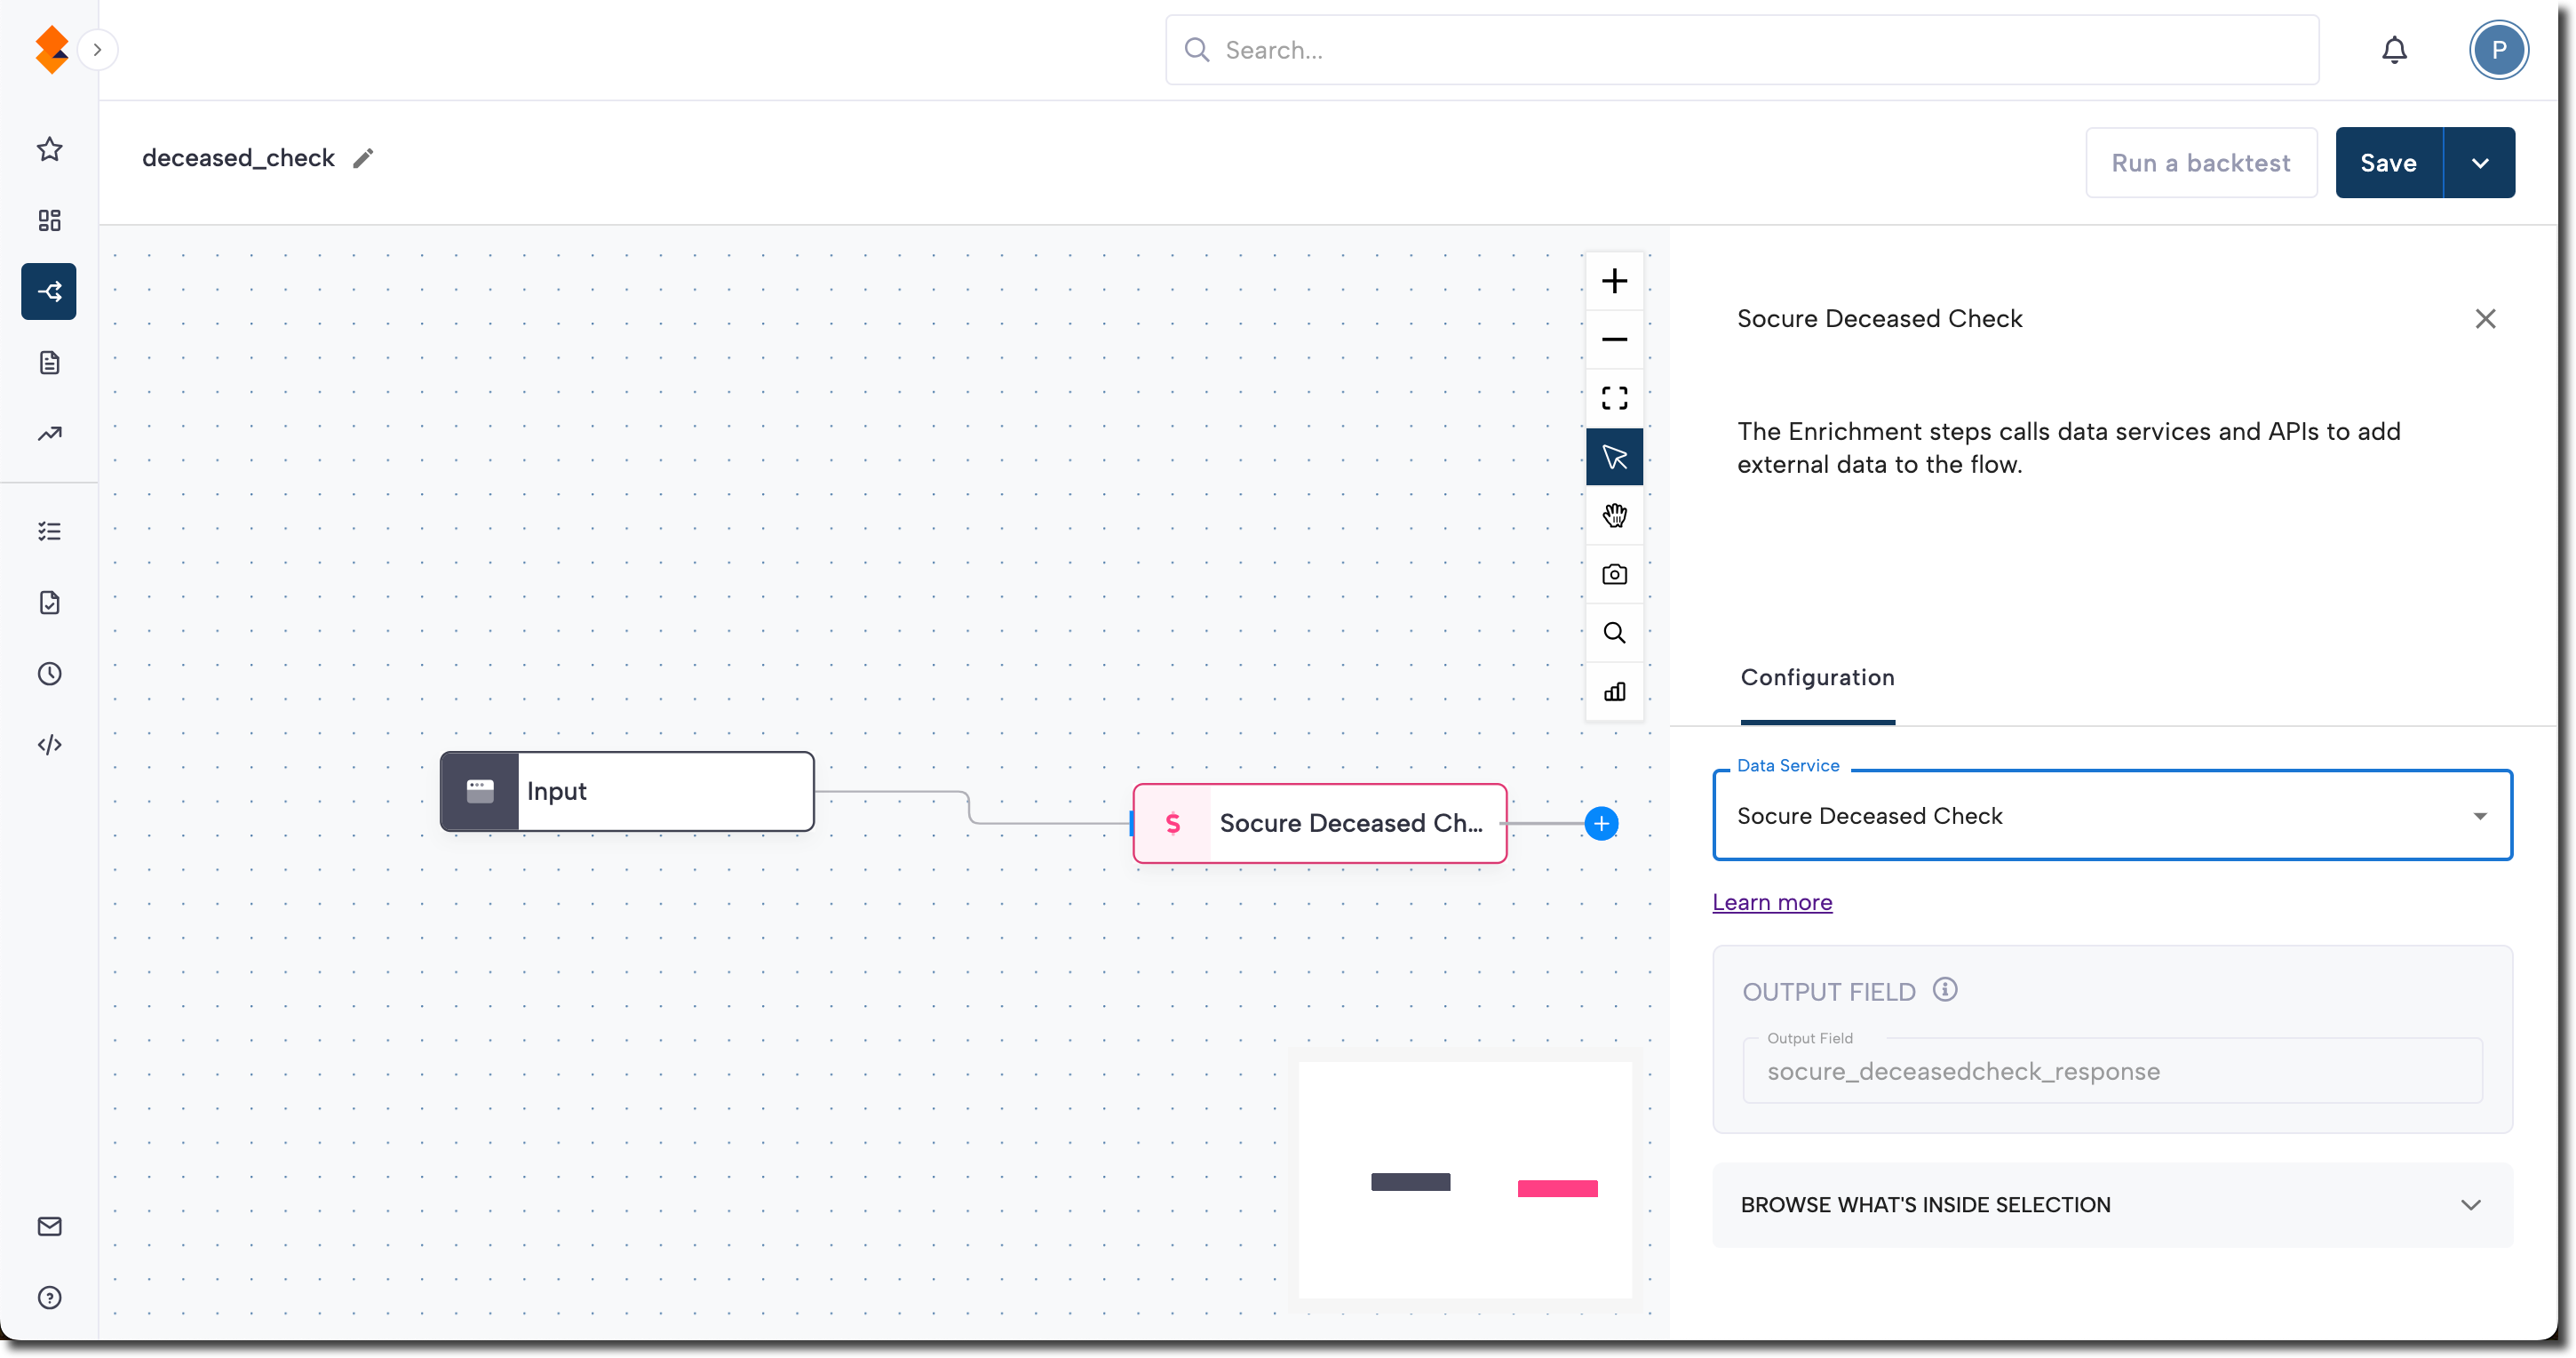2576x1358 pixels.
Task: Click the pencil icon beside deceased_check
Action: pos(363,158)
